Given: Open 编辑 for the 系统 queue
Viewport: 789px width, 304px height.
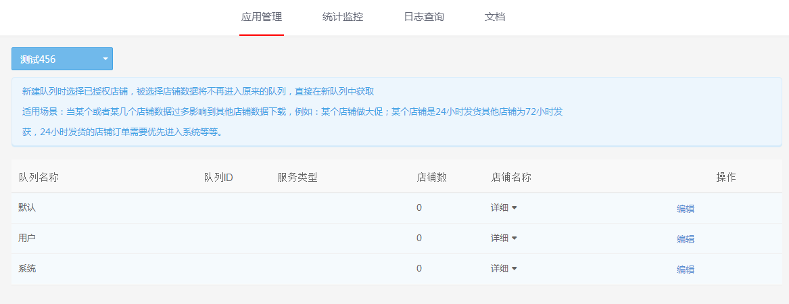Looking at the screenshot, I should tap(686, 270).
